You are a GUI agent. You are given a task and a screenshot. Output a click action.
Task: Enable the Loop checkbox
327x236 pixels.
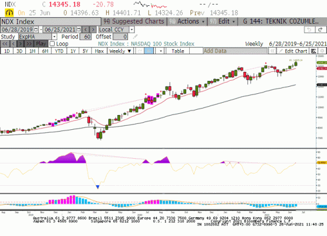52,44
